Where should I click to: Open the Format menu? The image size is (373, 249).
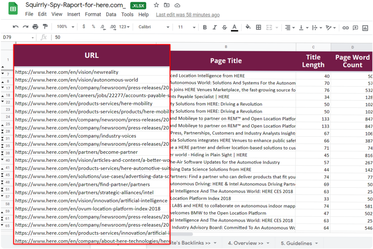93,14
